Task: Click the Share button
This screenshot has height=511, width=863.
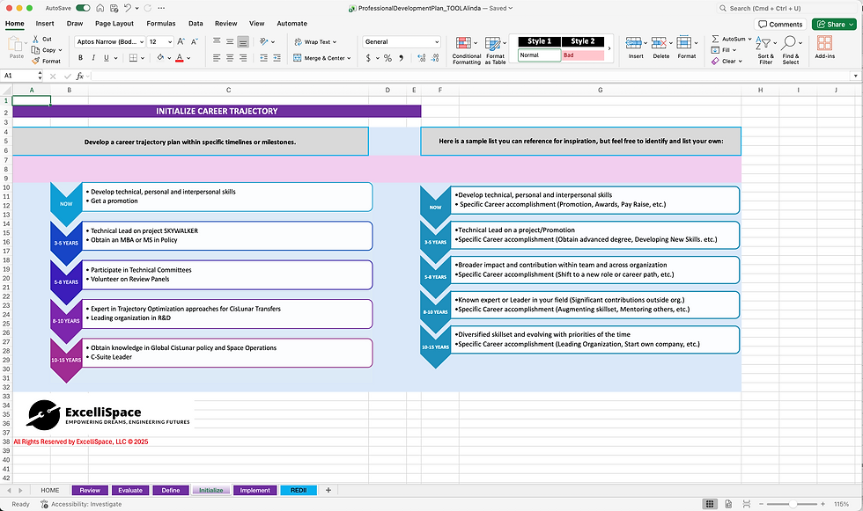Action: pyautogui.click(x=833, y=24)
